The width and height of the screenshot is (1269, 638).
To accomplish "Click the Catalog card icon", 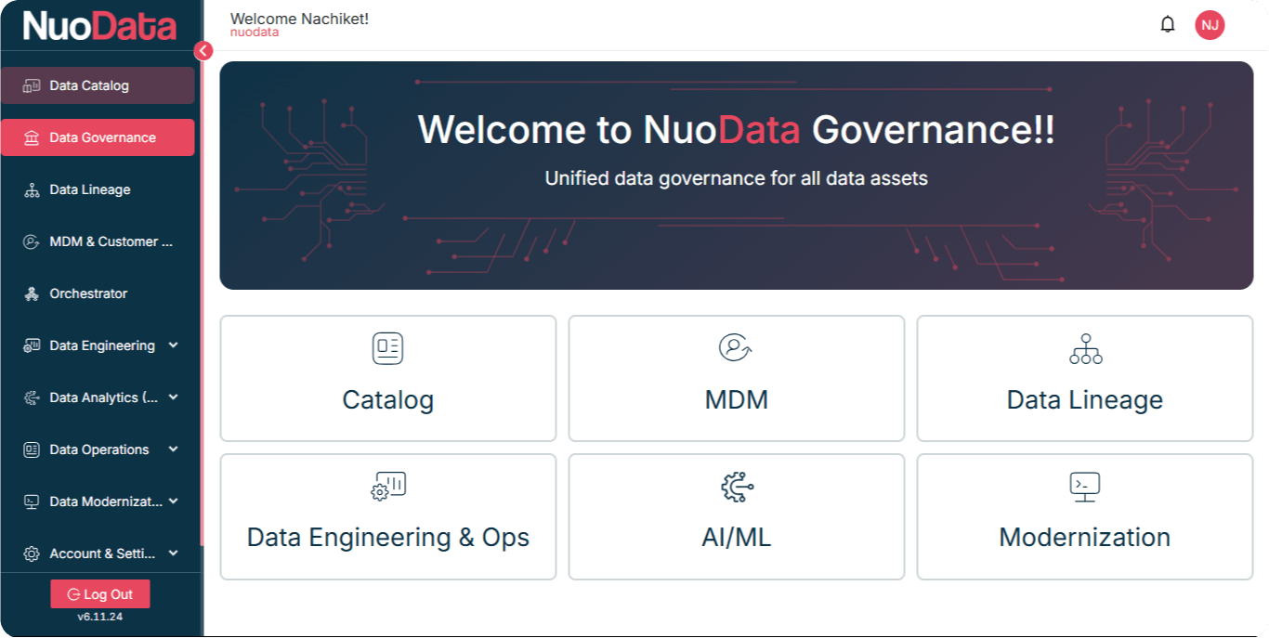I will click(x=387, y=348).
